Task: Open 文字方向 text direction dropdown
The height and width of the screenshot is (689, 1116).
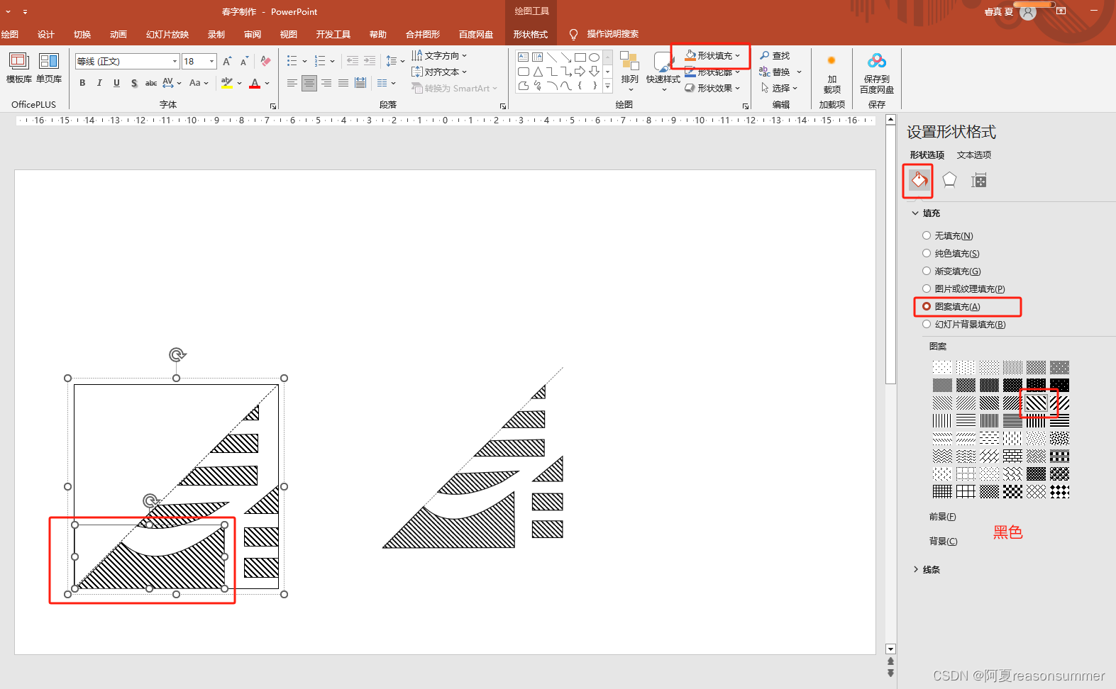Action: coord(439,55)
